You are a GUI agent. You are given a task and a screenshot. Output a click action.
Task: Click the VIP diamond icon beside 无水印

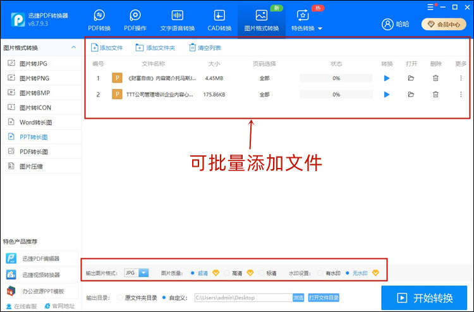[375, 273]
